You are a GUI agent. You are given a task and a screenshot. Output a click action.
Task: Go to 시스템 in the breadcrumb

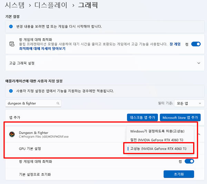[x=16, y=6]
